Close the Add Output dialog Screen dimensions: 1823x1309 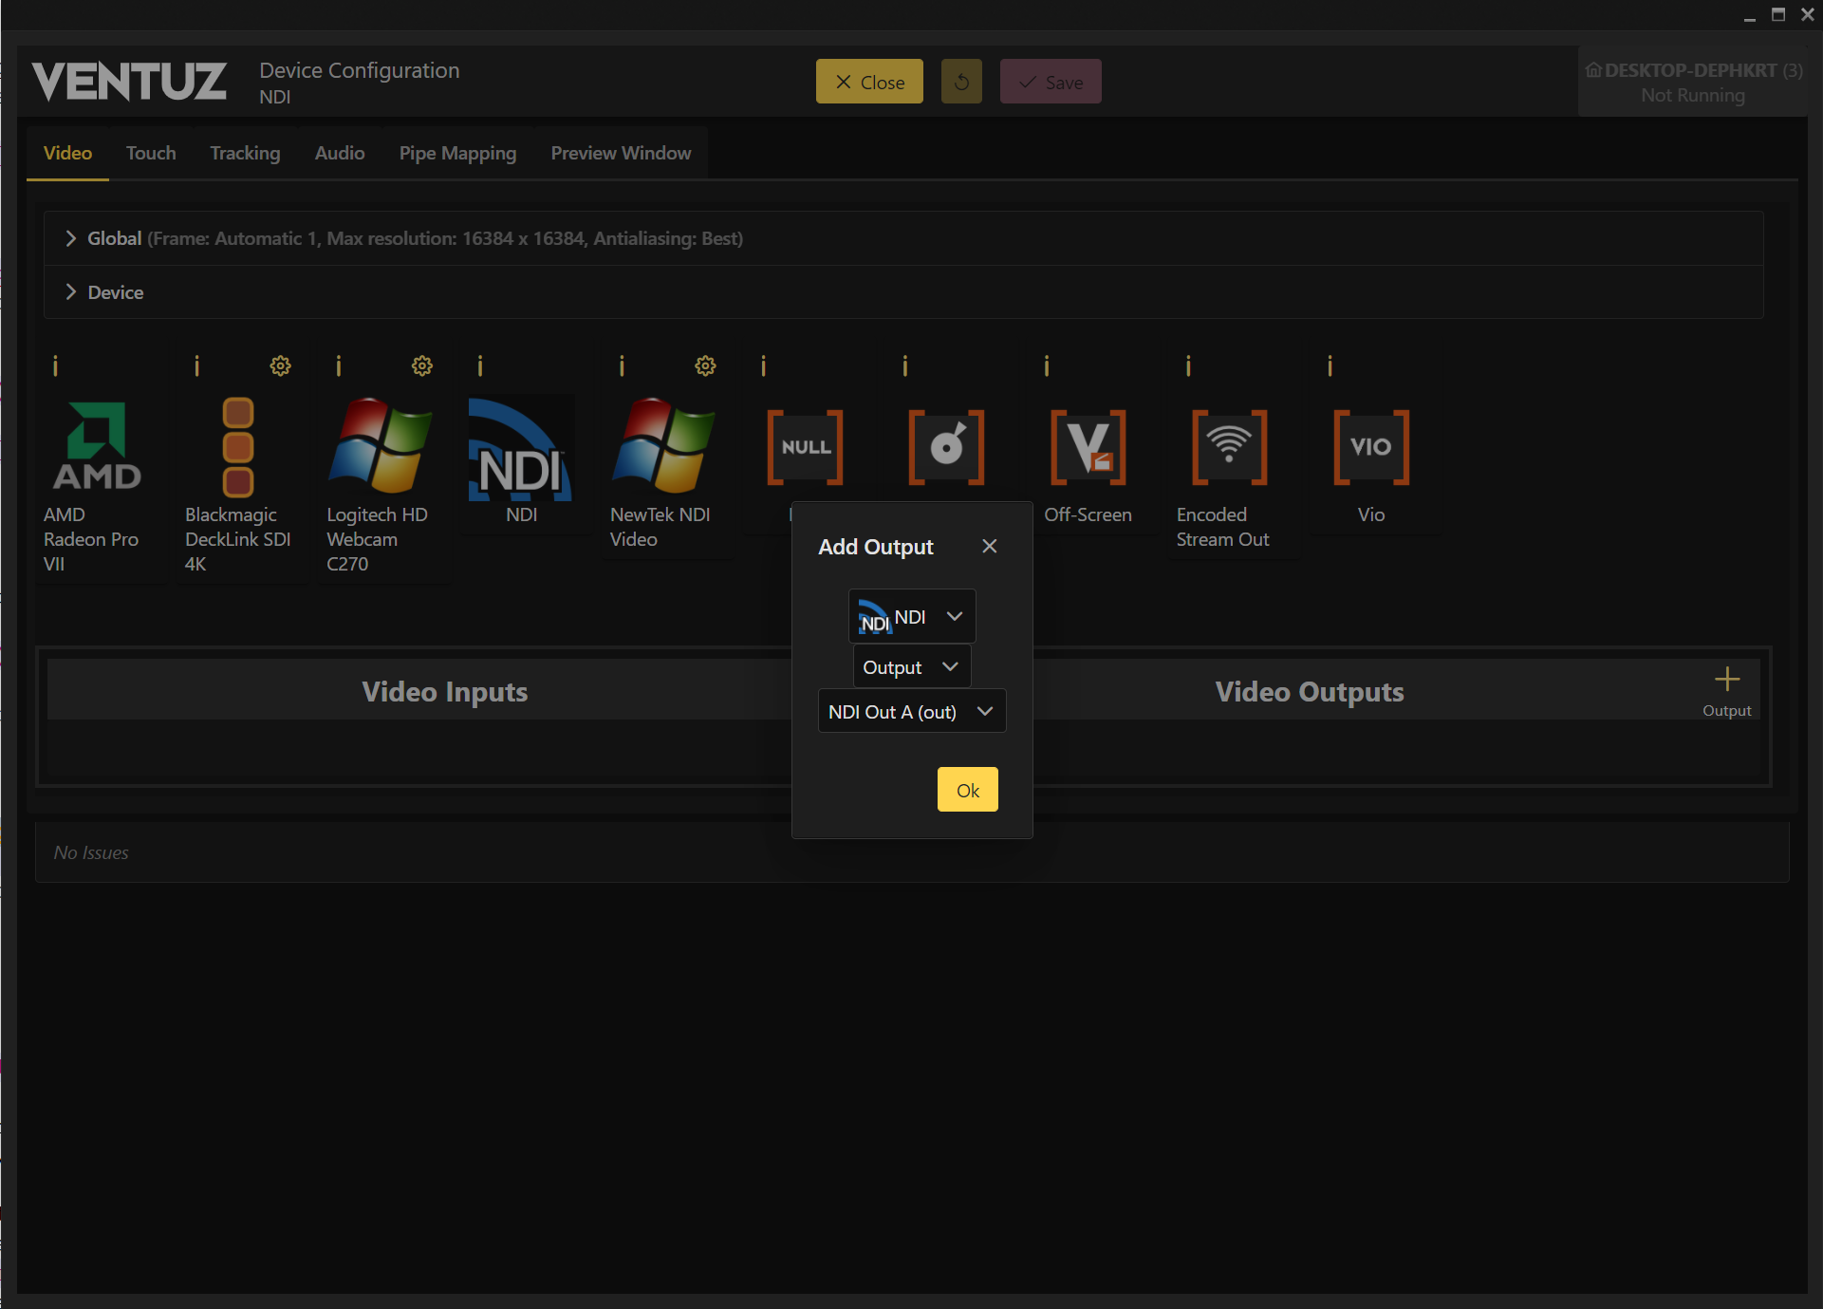click(x=989, y=547)
